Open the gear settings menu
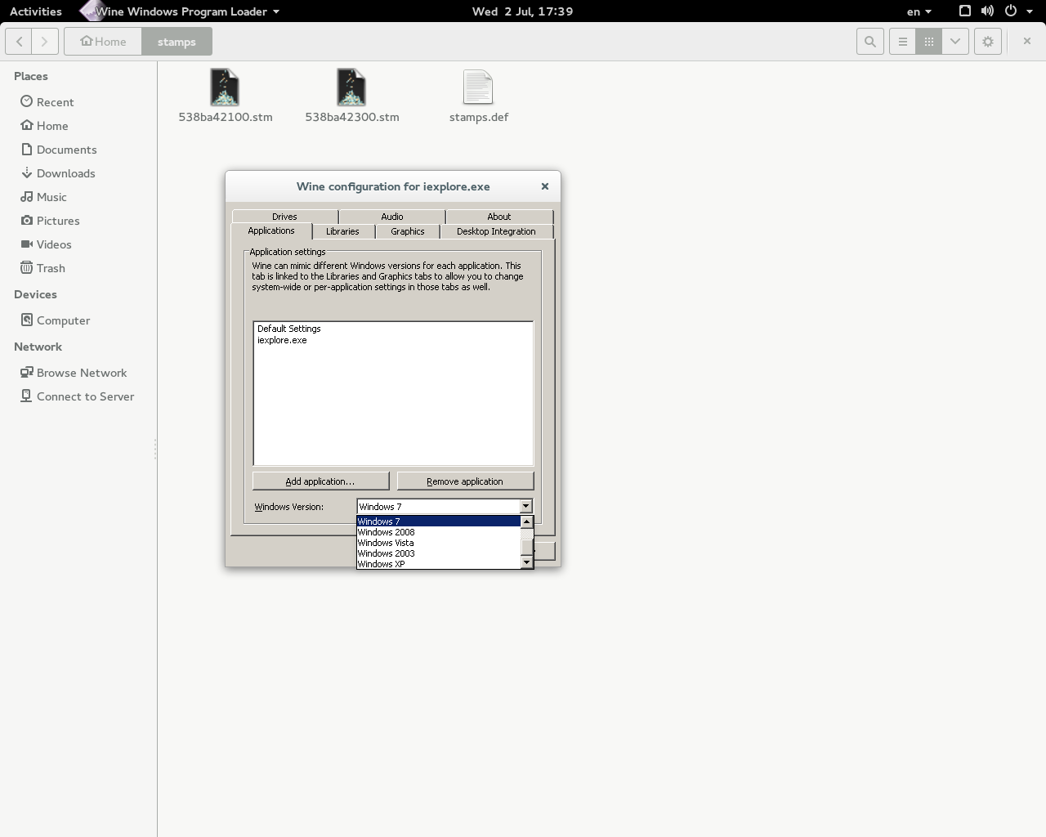1046x837 pixels. point(988,42)
